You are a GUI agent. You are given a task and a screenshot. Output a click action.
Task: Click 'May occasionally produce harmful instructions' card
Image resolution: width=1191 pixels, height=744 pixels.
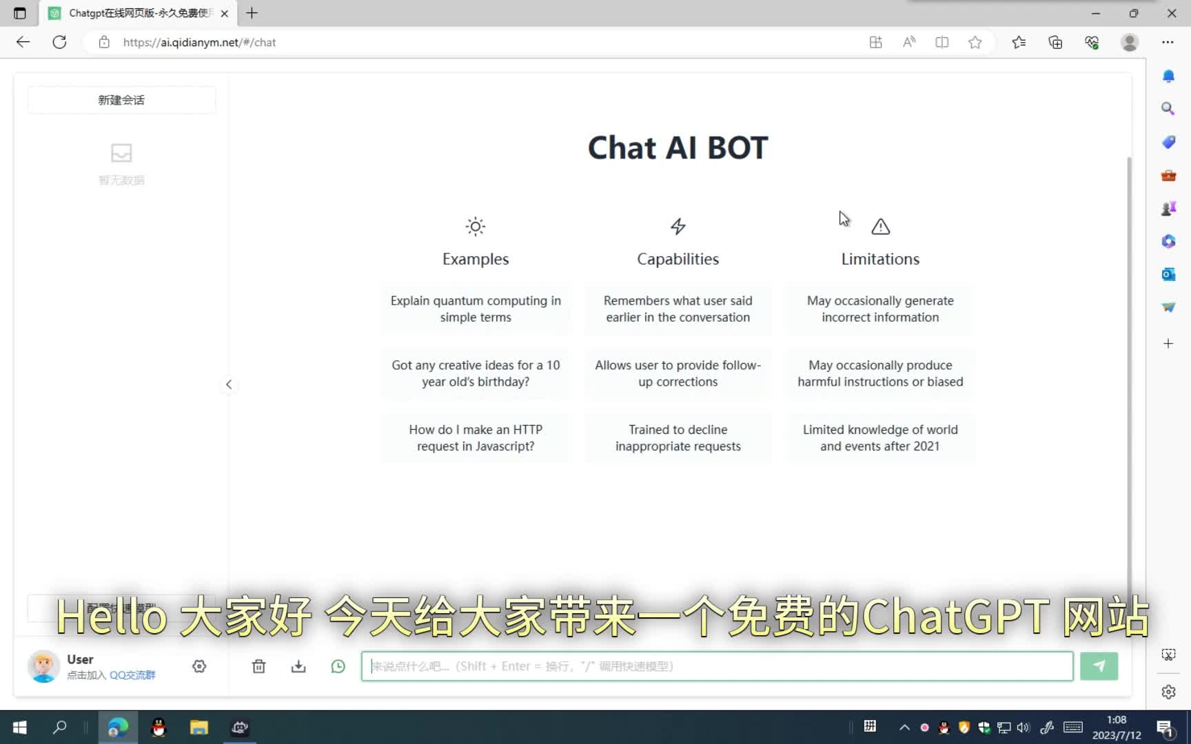(880, 373)
